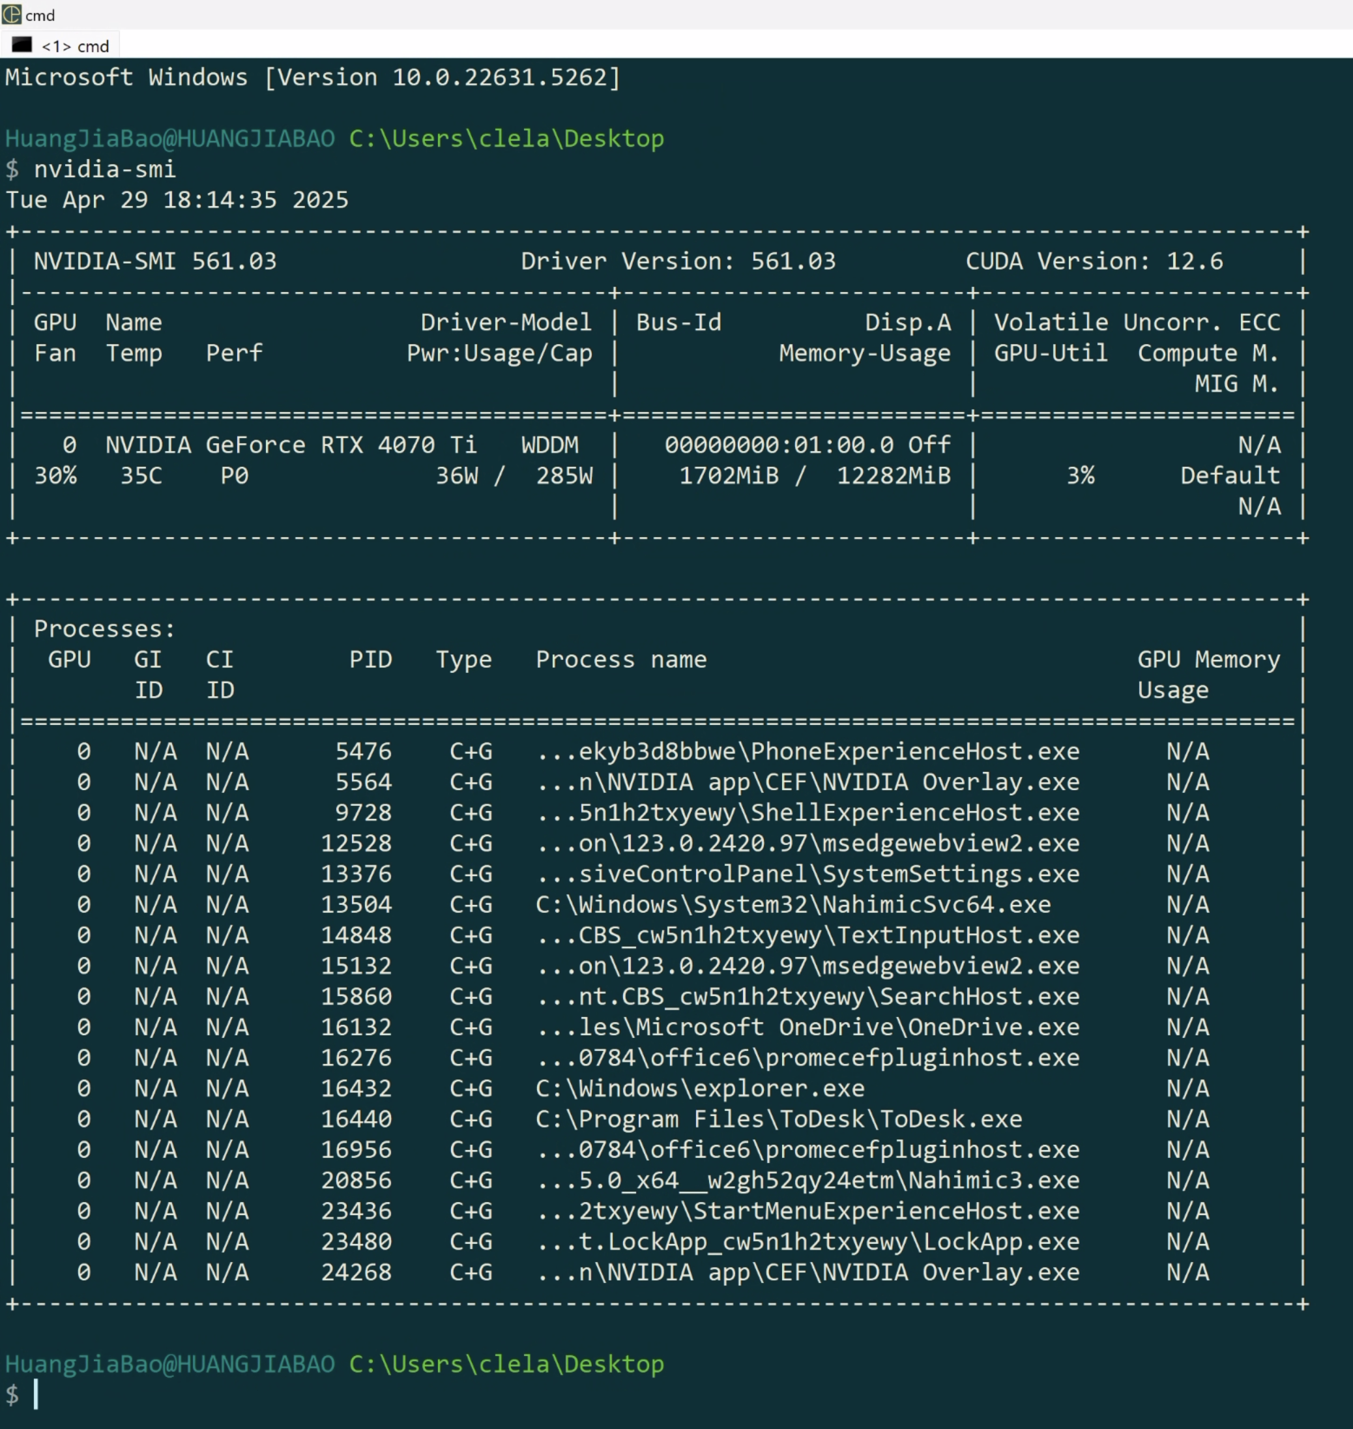Click the 'Default' compute mode value

tap(1230, 475)
